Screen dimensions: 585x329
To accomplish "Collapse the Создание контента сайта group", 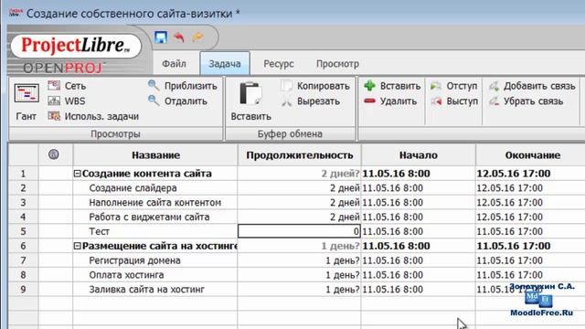I will pos(77,174).
